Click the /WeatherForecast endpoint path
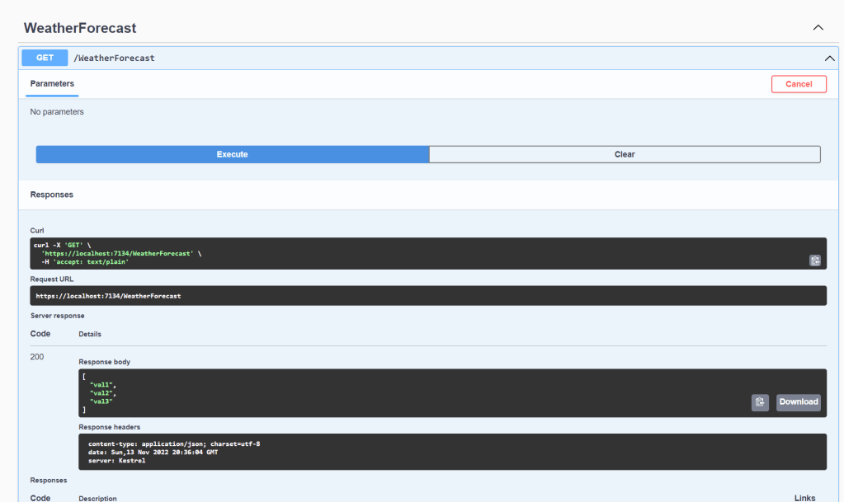The width and height of the screenshot is (844, 502). pos(115,59)
